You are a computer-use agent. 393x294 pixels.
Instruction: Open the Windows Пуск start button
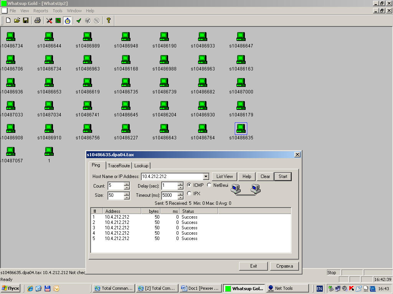(11, 288)
